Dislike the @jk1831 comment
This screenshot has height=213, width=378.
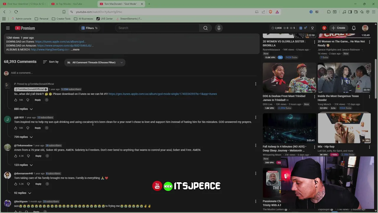click(28, 128)
